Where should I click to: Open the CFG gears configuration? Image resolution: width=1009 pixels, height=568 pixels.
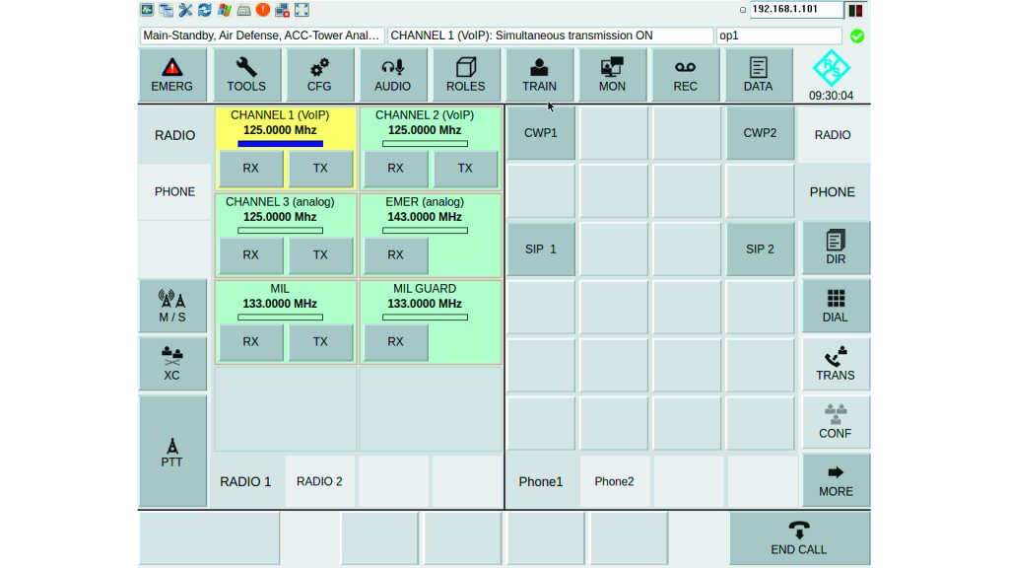[x=319, y=75]
